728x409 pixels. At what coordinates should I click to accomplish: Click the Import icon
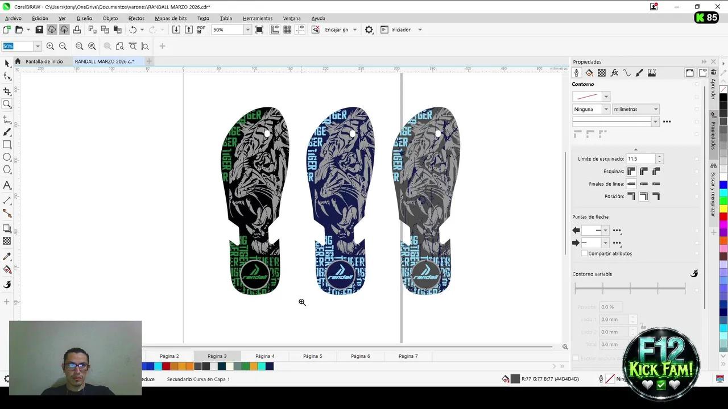[176, 30]
